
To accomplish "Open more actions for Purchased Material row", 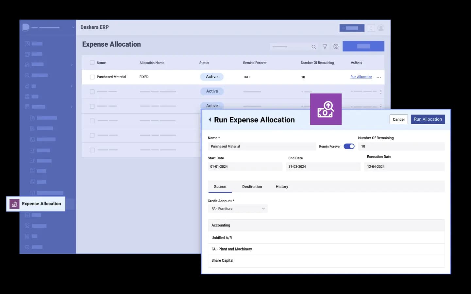I will tap(378, 77).
